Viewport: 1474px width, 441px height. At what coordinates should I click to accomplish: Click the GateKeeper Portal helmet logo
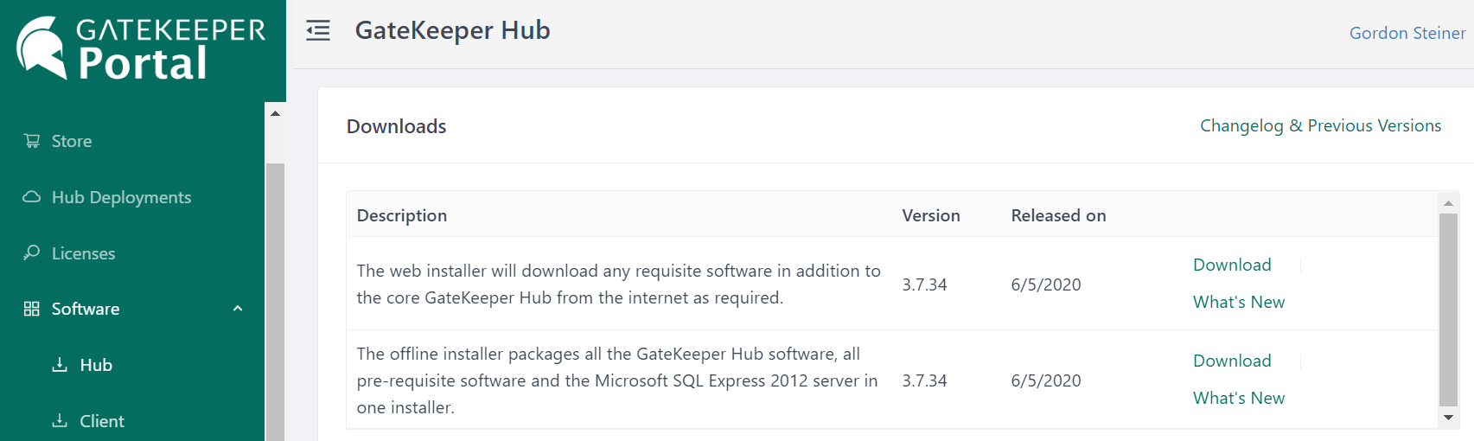pos(41,48)
